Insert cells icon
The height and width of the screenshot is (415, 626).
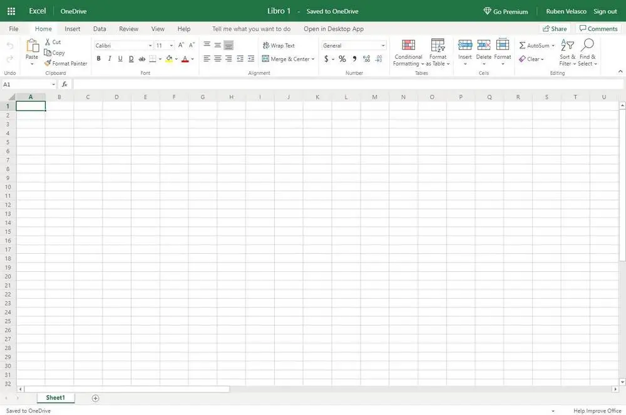464,44
